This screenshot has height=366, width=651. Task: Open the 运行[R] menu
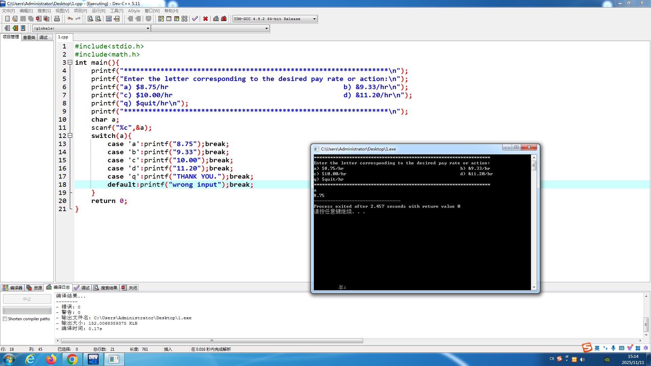point(98,11)
